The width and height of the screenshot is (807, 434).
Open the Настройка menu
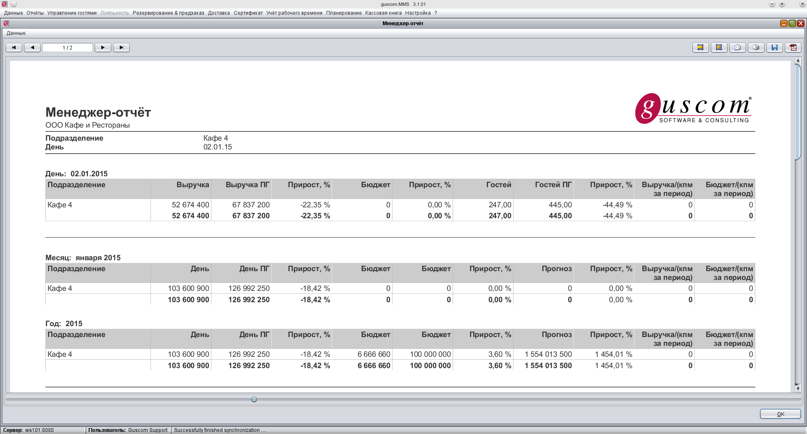(x=418, y=13)
